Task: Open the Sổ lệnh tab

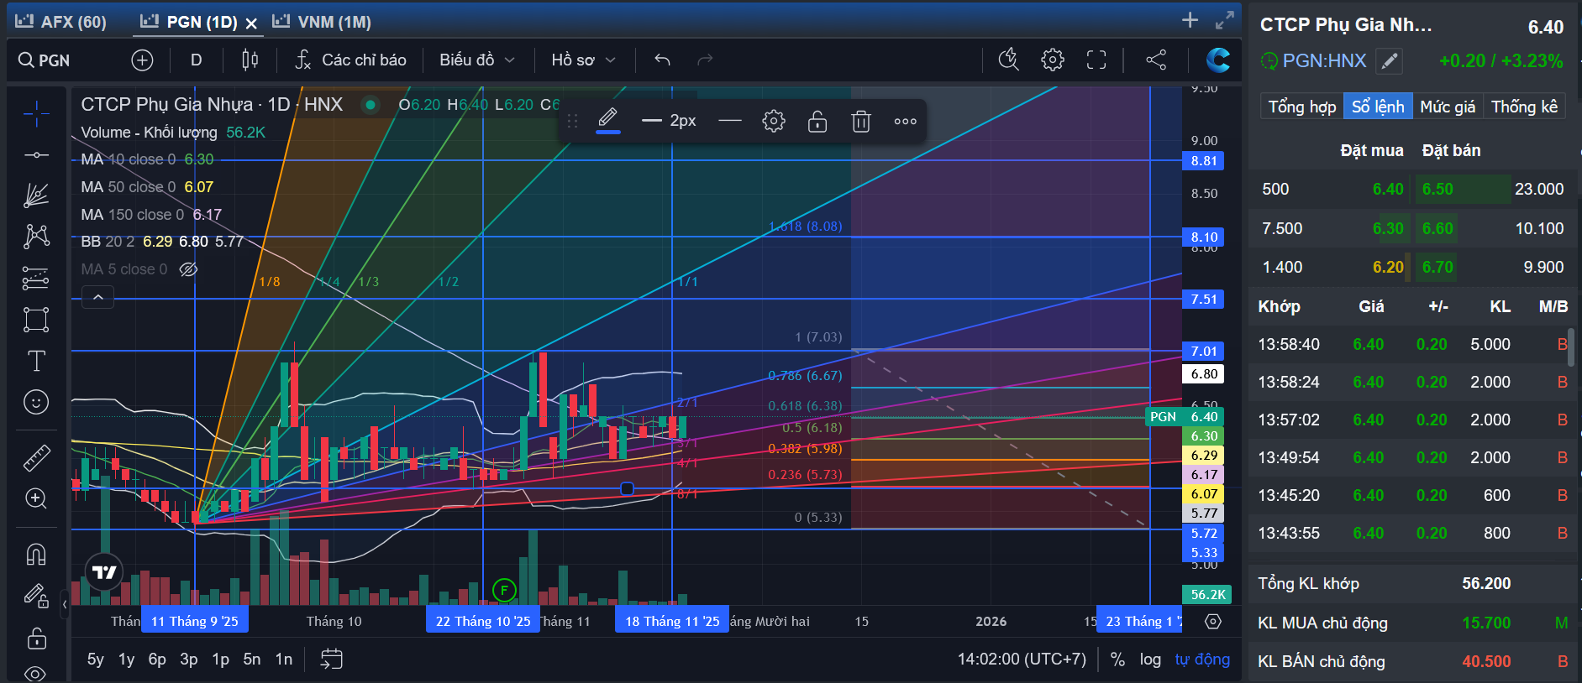Action: tap(1378, 107)
